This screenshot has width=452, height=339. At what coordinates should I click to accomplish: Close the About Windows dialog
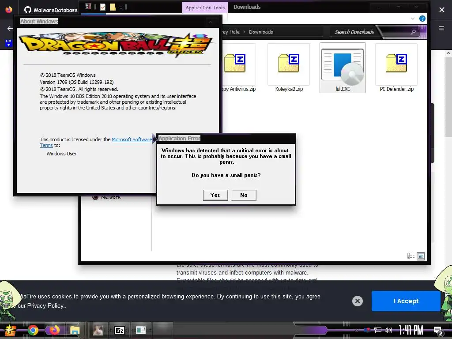tap(211, 22)
